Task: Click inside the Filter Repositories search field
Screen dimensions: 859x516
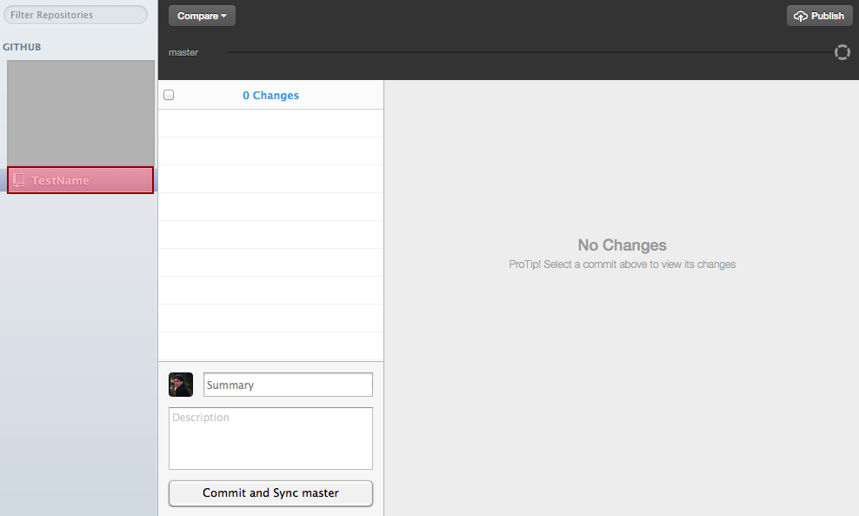Action: click(x=75, y=14)
